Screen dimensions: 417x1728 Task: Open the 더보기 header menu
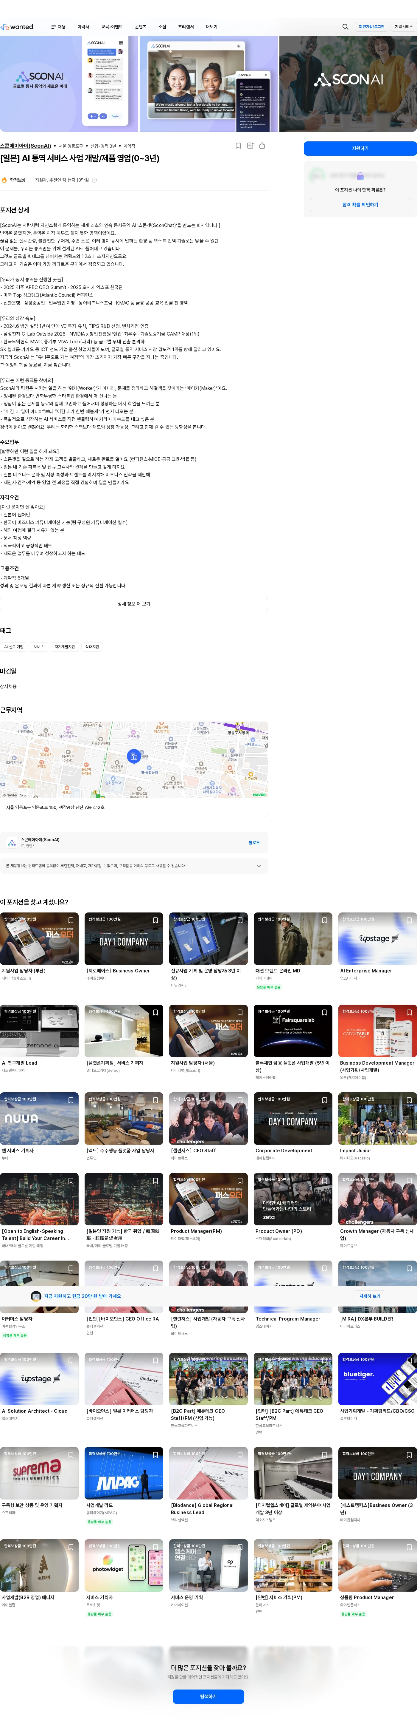pos(211,27)
